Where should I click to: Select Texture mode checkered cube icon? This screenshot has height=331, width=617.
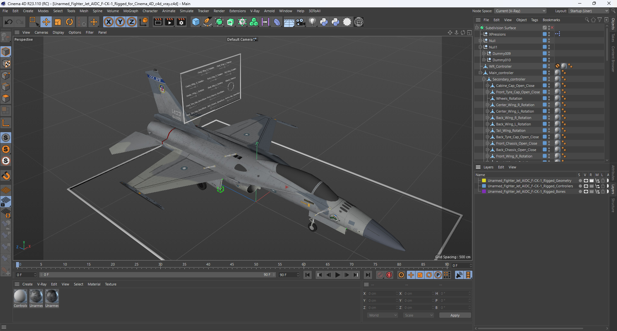pos(6,64)
